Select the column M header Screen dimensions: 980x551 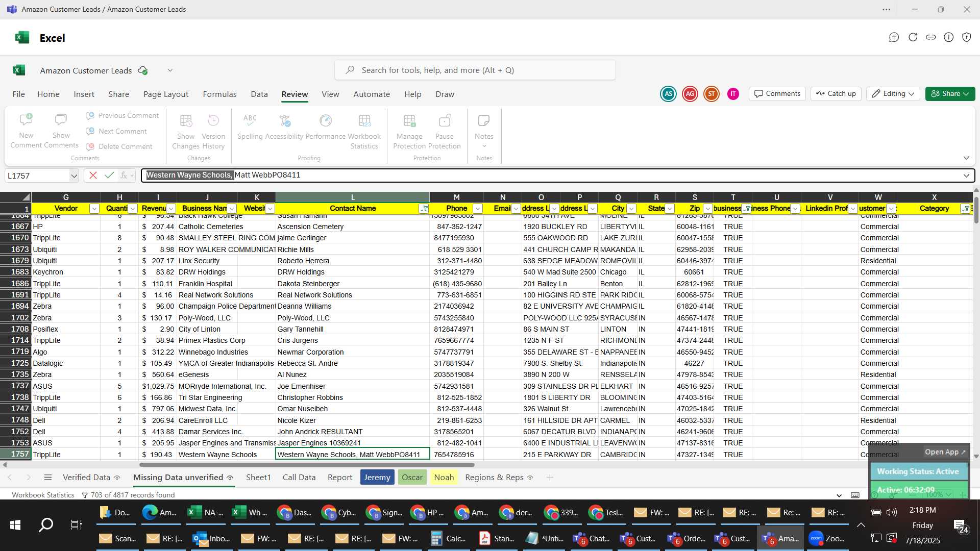point(456,197)
